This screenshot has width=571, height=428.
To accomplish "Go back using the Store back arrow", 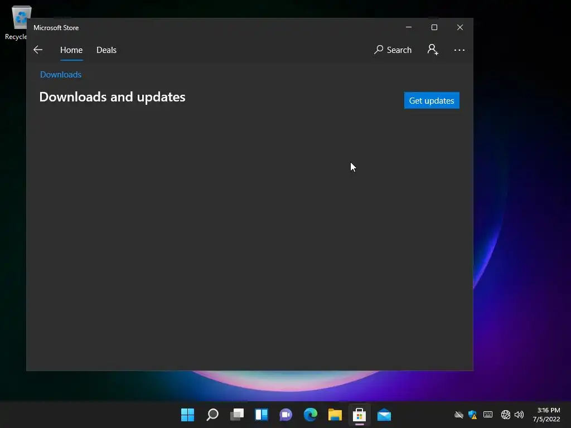I will [38, 50].
